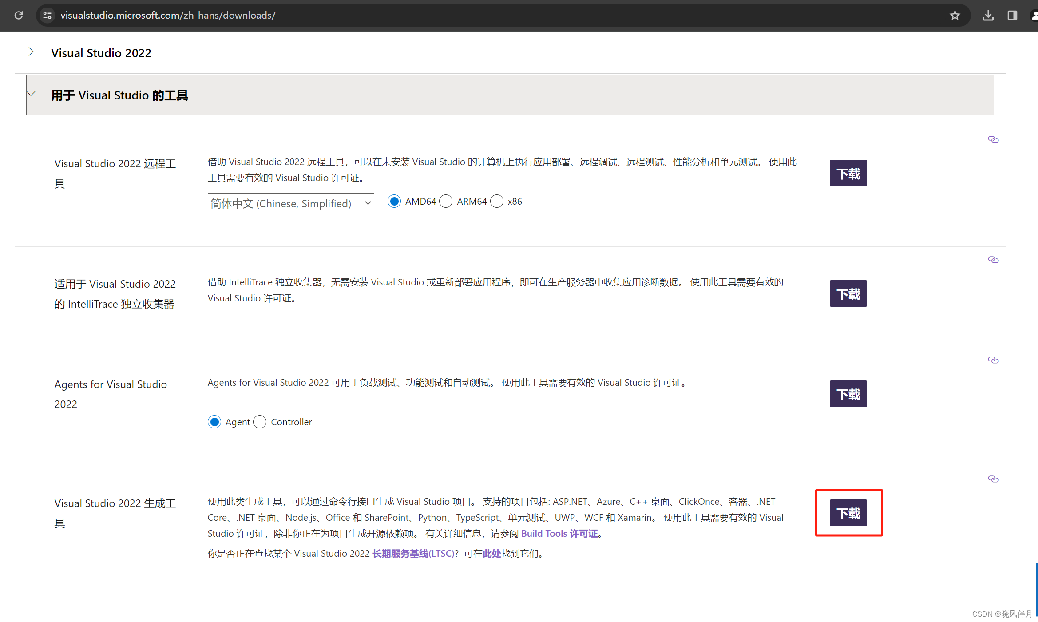Viewport: 1038px width, 622px height.
Task: Click the "Visual Studio 2022 生成工具" title
Action: click(x=115, y=513)
